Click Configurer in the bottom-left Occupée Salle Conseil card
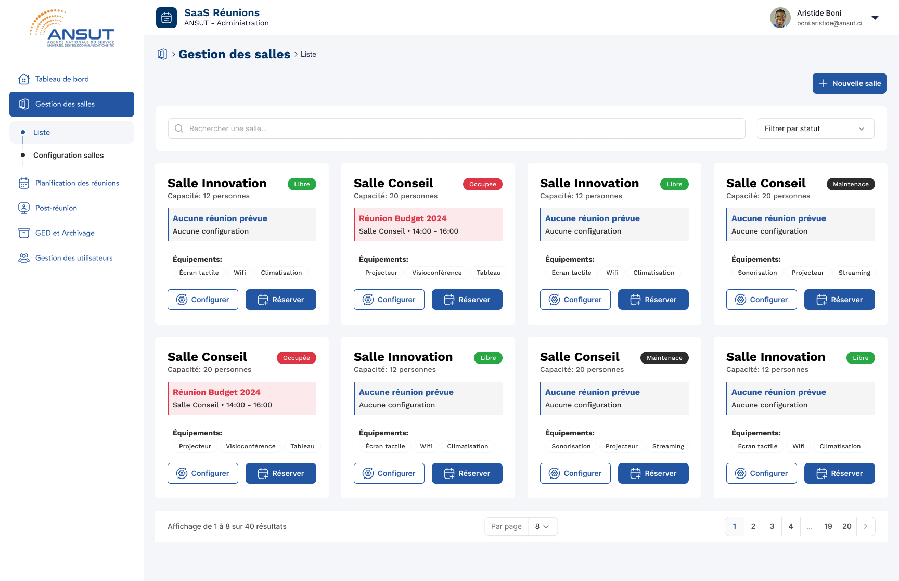Image resolution: width=899 pixels, height=581 pixels. [203, 473]
